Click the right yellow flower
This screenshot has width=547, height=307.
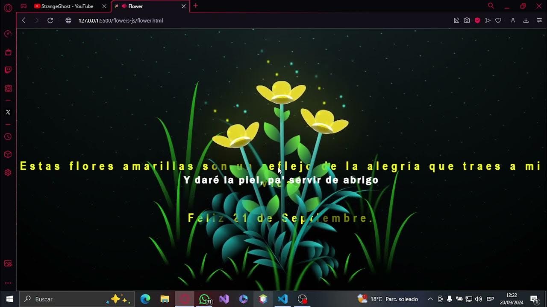pos(324,121)
